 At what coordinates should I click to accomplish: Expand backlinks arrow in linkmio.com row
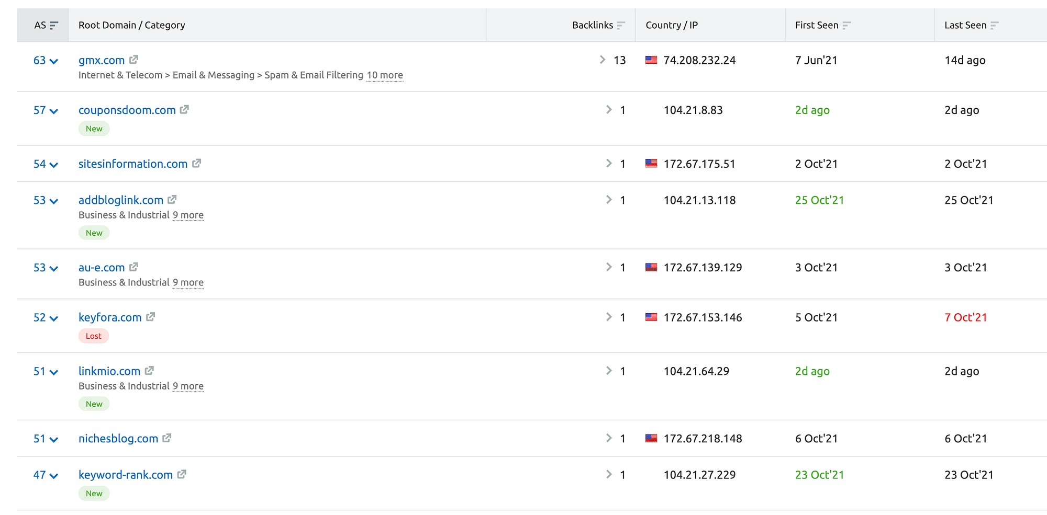point(609,370)
